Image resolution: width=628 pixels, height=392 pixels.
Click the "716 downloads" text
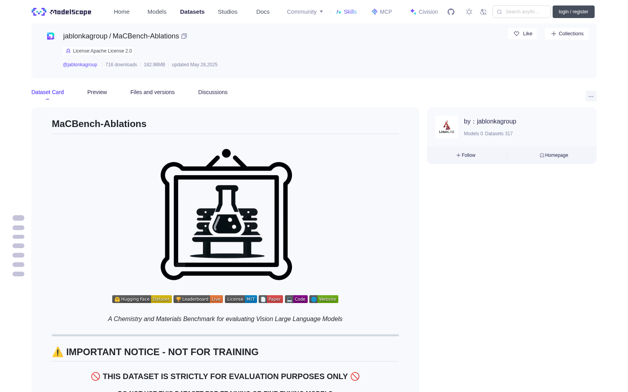click(121, 65)
